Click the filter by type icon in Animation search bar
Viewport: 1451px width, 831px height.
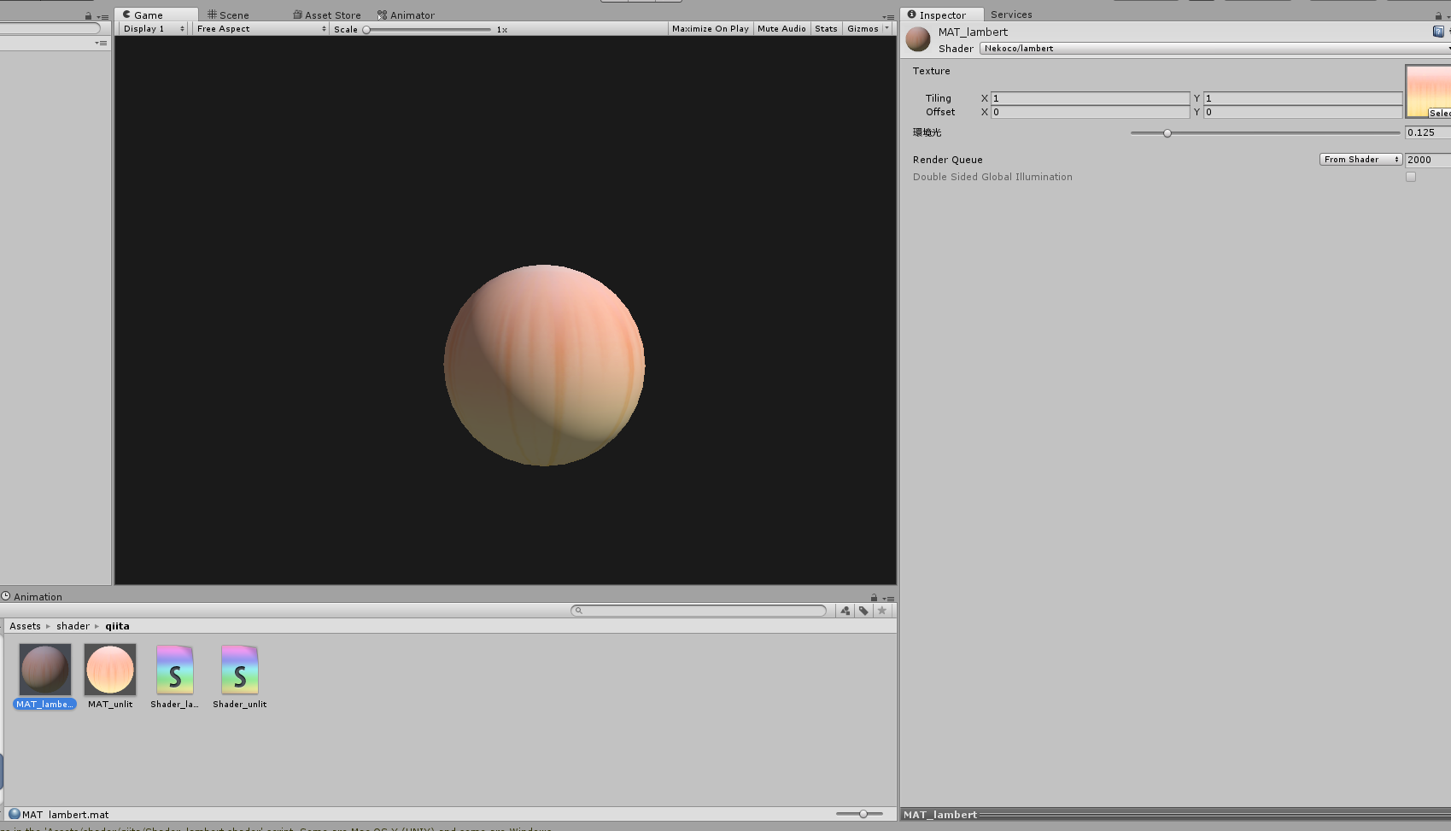click(x=845, y=611)
